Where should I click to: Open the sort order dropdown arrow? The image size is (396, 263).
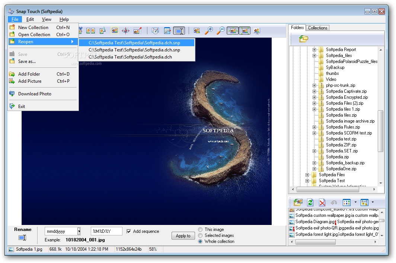click(373, 202)
